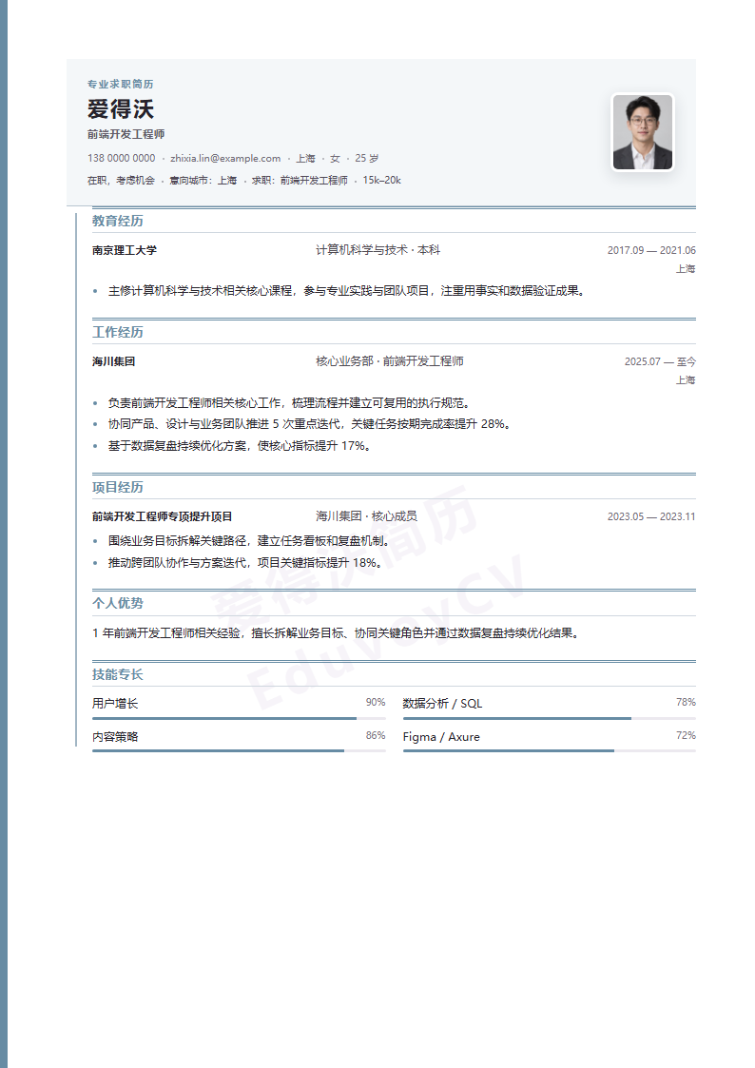The height and width of the screenshot is (1068, 755).
Task: Click the paragraph starting 1 年前端开发工程师
Action: pyautogui.click(x=336, y=632)
